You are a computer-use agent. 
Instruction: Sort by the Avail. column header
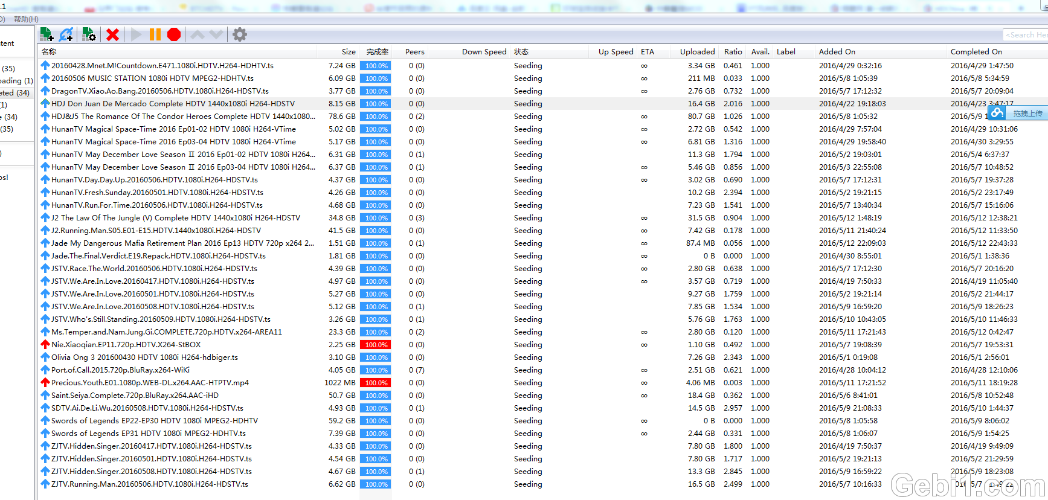[x=760, y=52]
